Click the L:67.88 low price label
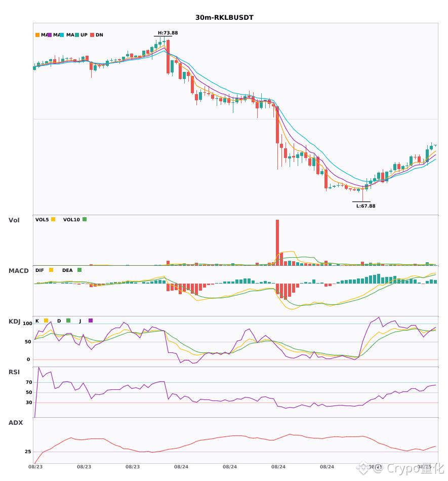448x481 pixels. pos(365,206)
